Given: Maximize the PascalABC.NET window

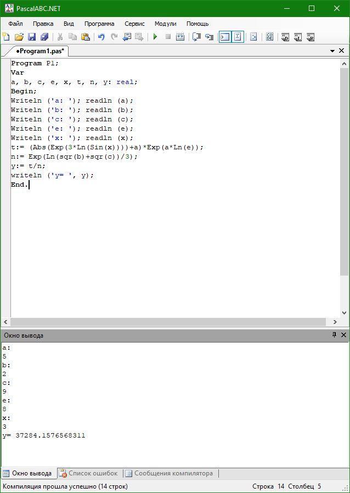Looking at the screenshot, I should [312, 8].
